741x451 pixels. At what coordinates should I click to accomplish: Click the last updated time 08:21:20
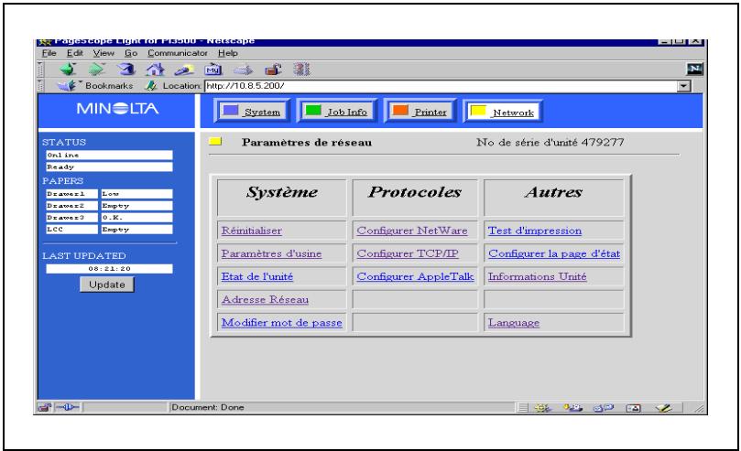tap(109, 268)
